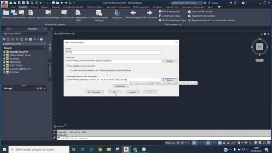Expand the SCHEMA_ESEMPIO project tree node
This screenshot has width=272, height=153.
4,52
